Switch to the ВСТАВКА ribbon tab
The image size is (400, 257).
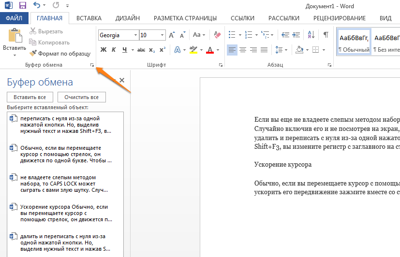coord(89,18)
